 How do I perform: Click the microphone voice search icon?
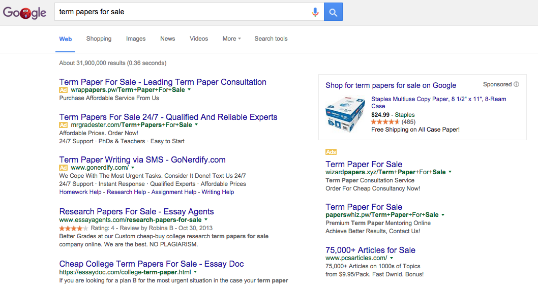click(x=315, y=12)
